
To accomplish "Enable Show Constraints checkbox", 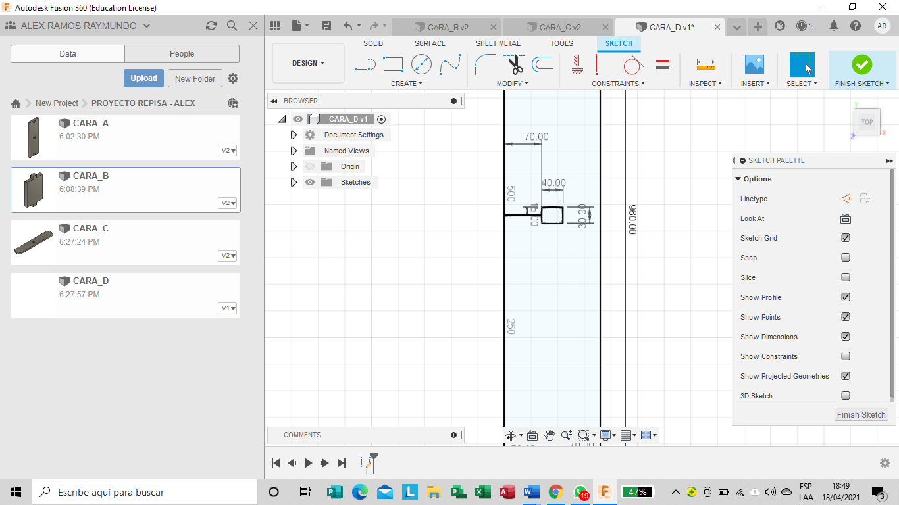I will coord(846,356).
